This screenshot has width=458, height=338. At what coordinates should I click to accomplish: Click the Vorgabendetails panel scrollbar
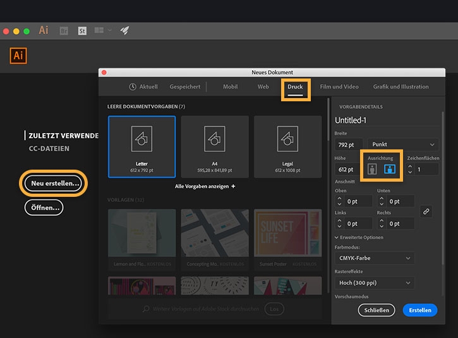tap(443, 187)
